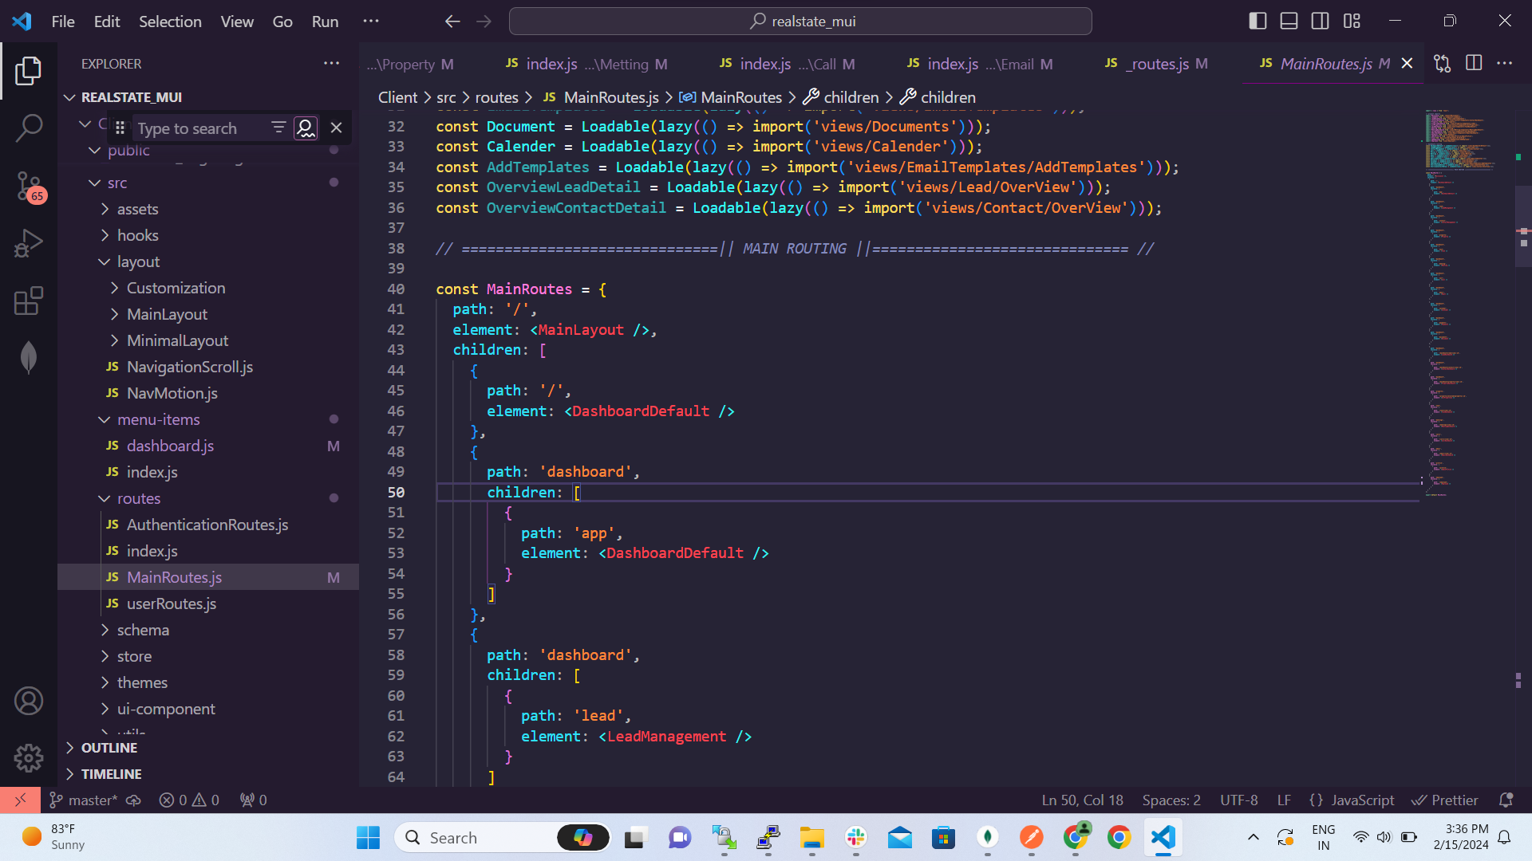
Task: Expand the assets folder
Action: 137,209
